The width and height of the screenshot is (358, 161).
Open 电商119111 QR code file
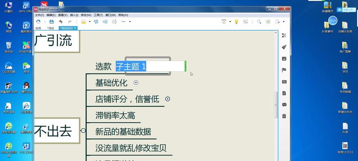[345, 148]
